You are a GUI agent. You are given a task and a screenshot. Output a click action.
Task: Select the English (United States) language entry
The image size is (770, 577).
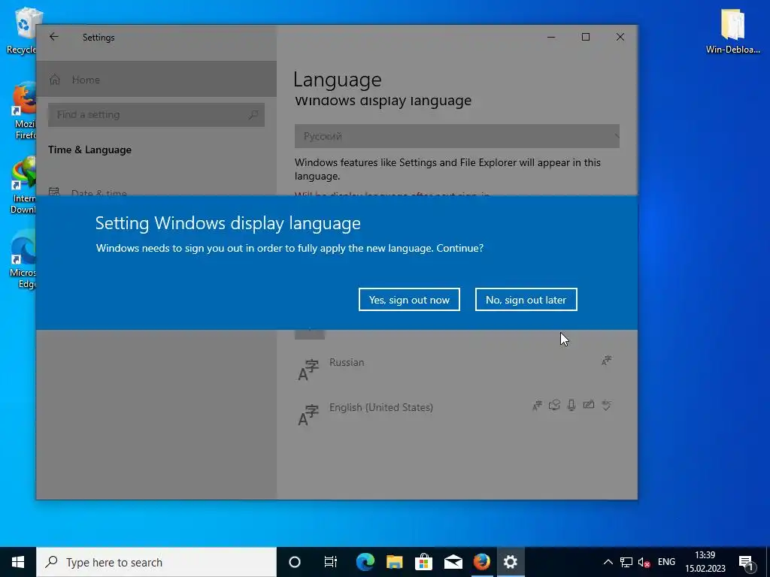tap(456, 414)
